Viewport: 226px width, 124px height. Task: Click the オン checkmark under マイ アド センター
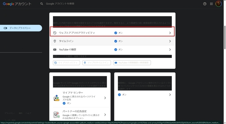pos(64,103)
